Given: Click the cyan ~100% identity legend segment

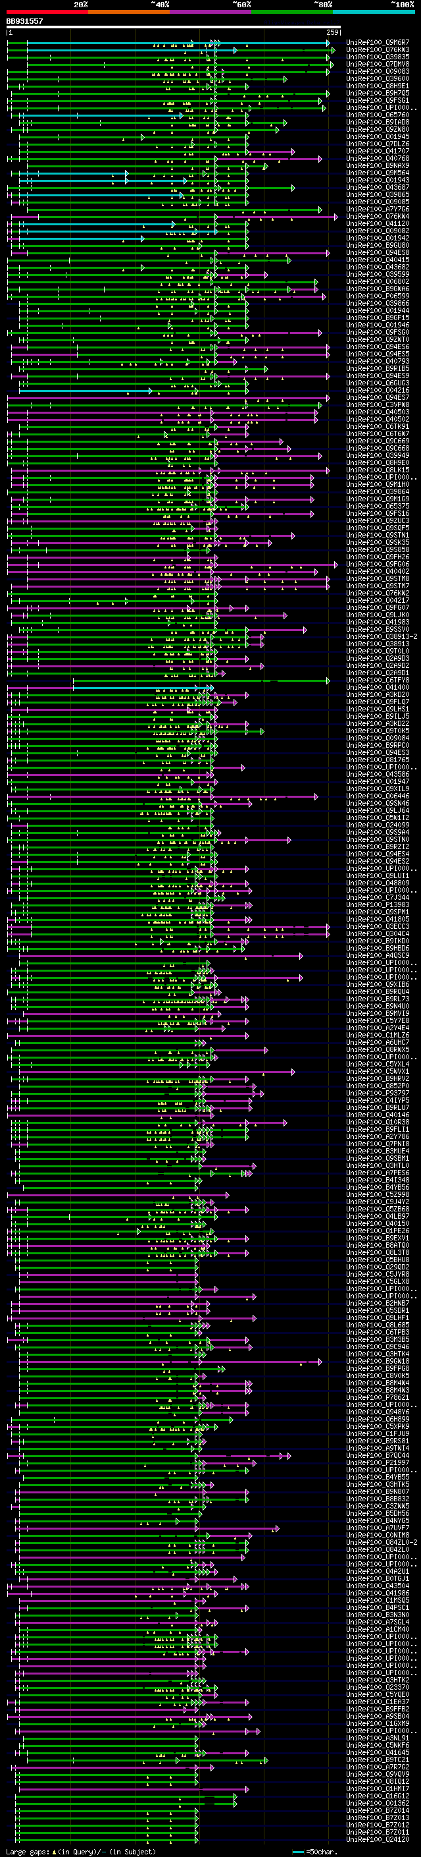Looking at the screenshot, I should 374,12.
